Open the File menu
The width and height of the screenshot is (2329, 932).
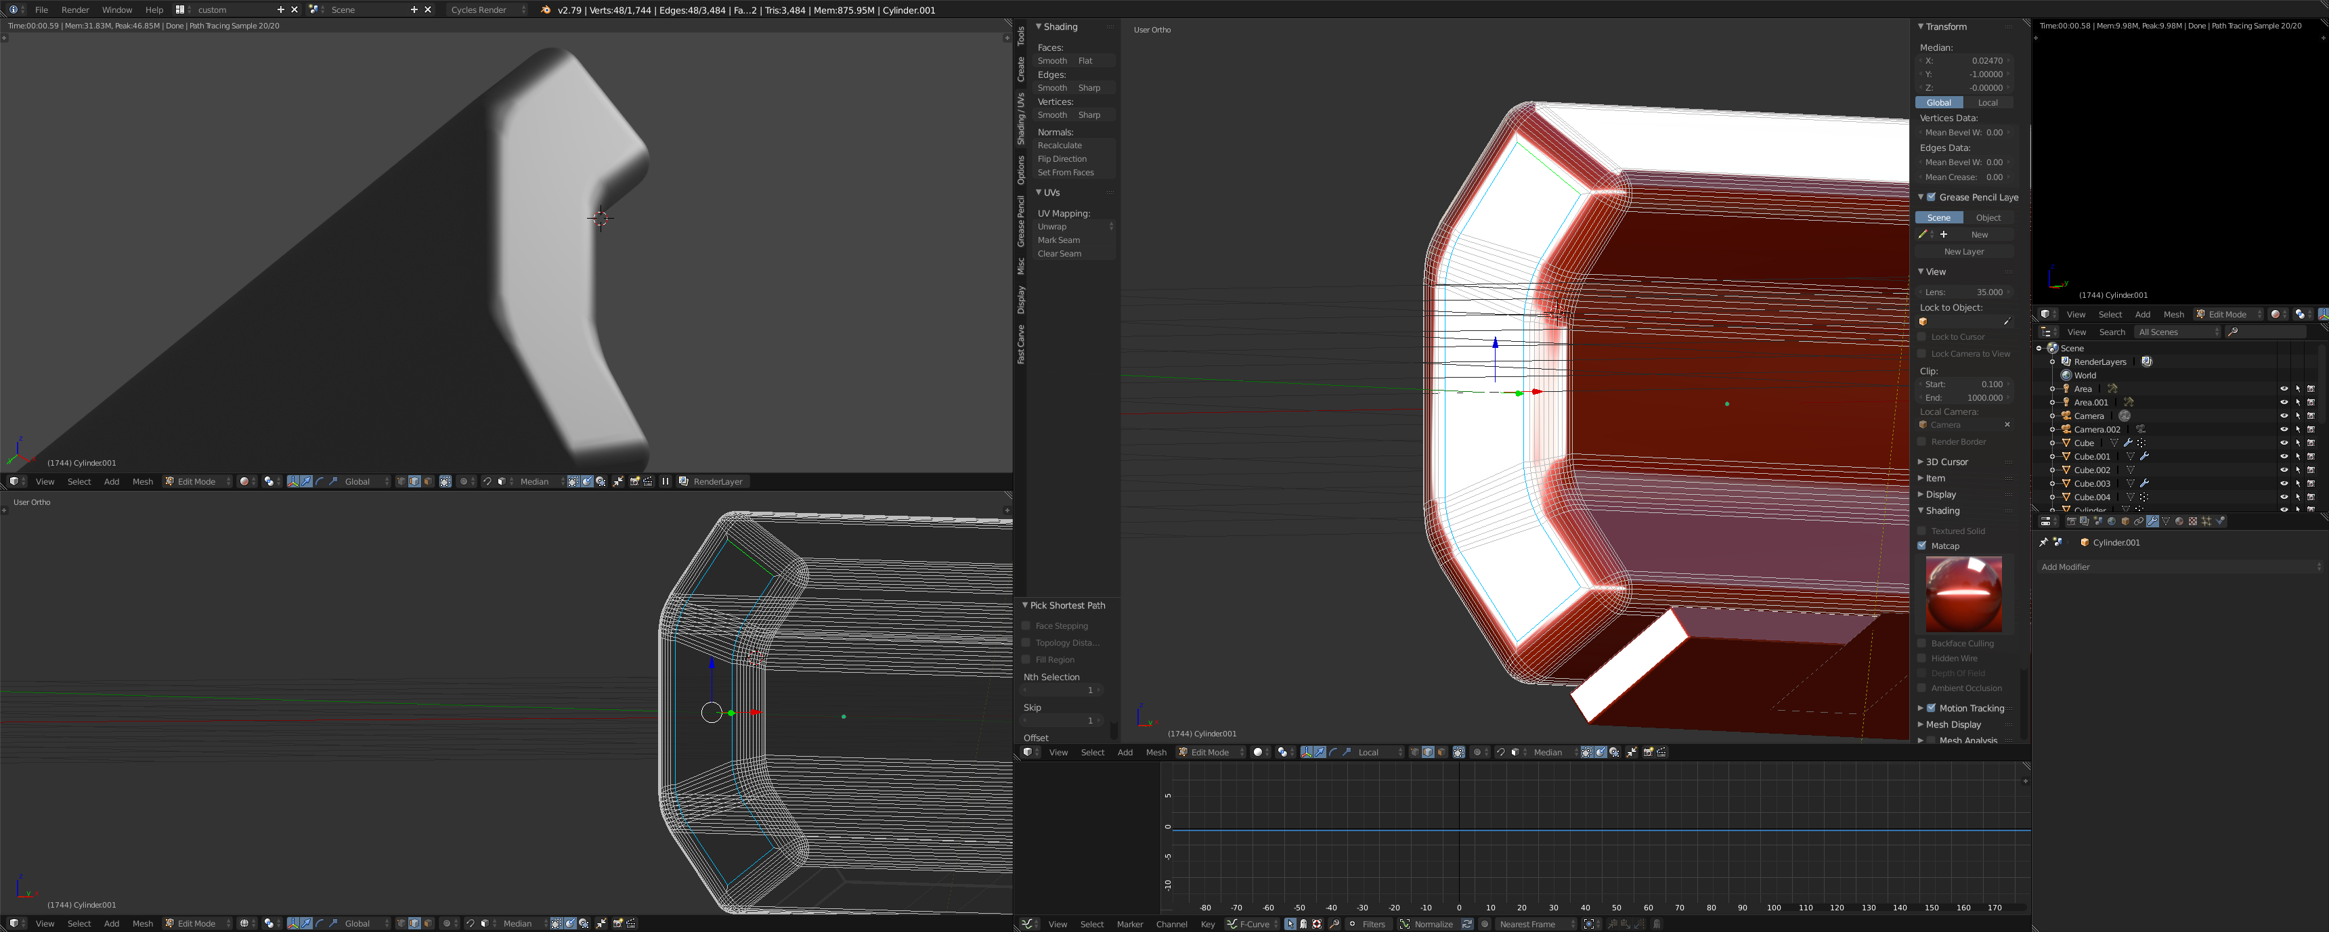tap(41, 10)
